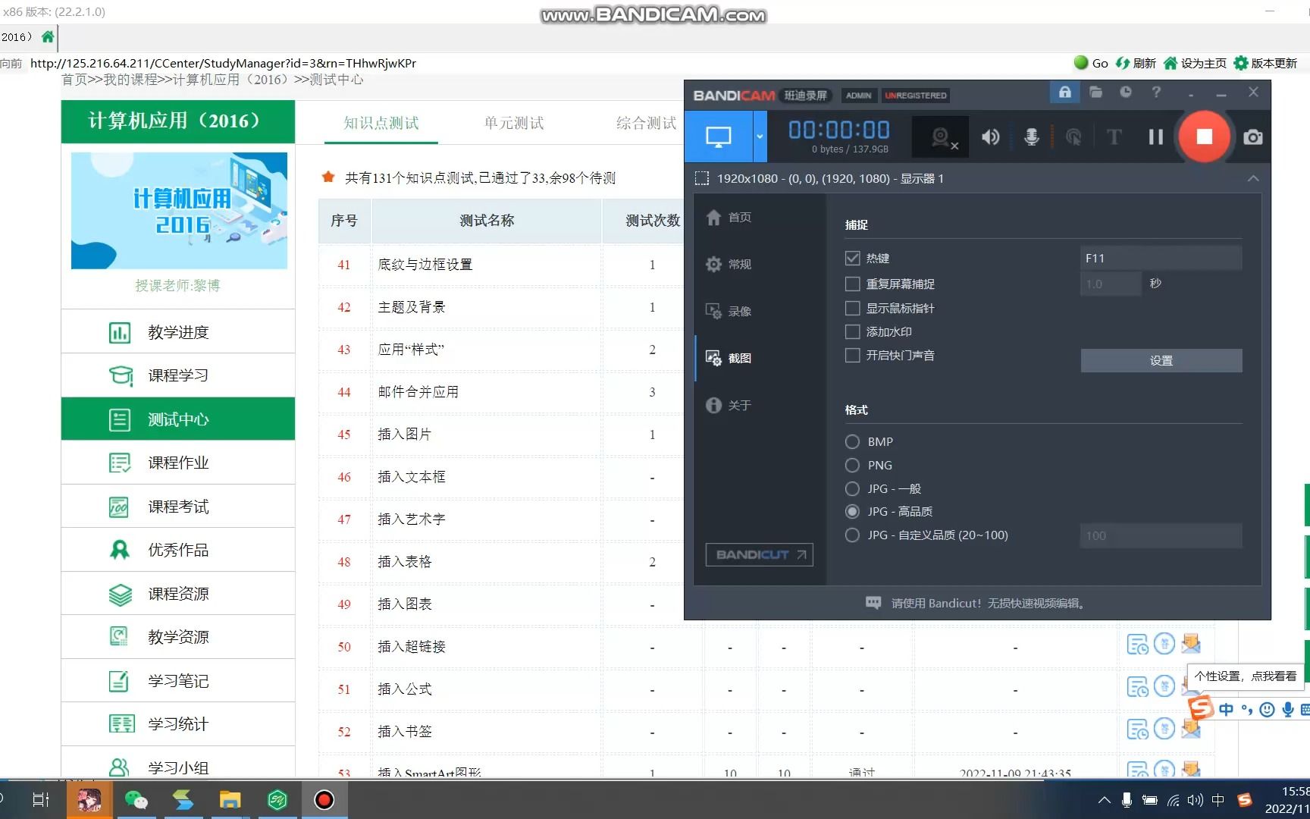Click the 刷新 refresh button
The width and height of the screenshot is (1310, 819).
(x=1136, y=63)
